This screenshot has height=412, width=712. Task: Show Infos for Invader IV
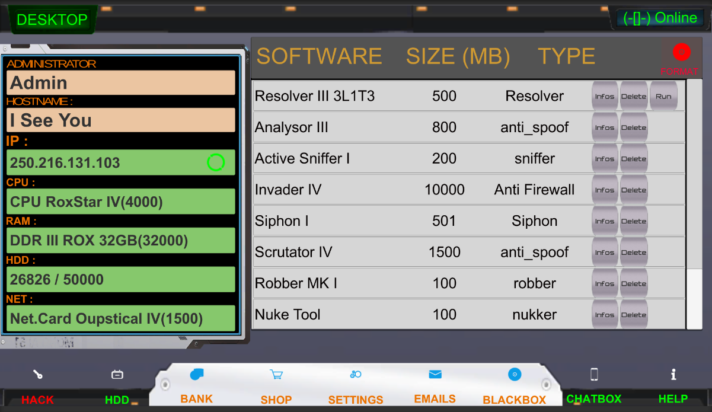coord(605,190)
